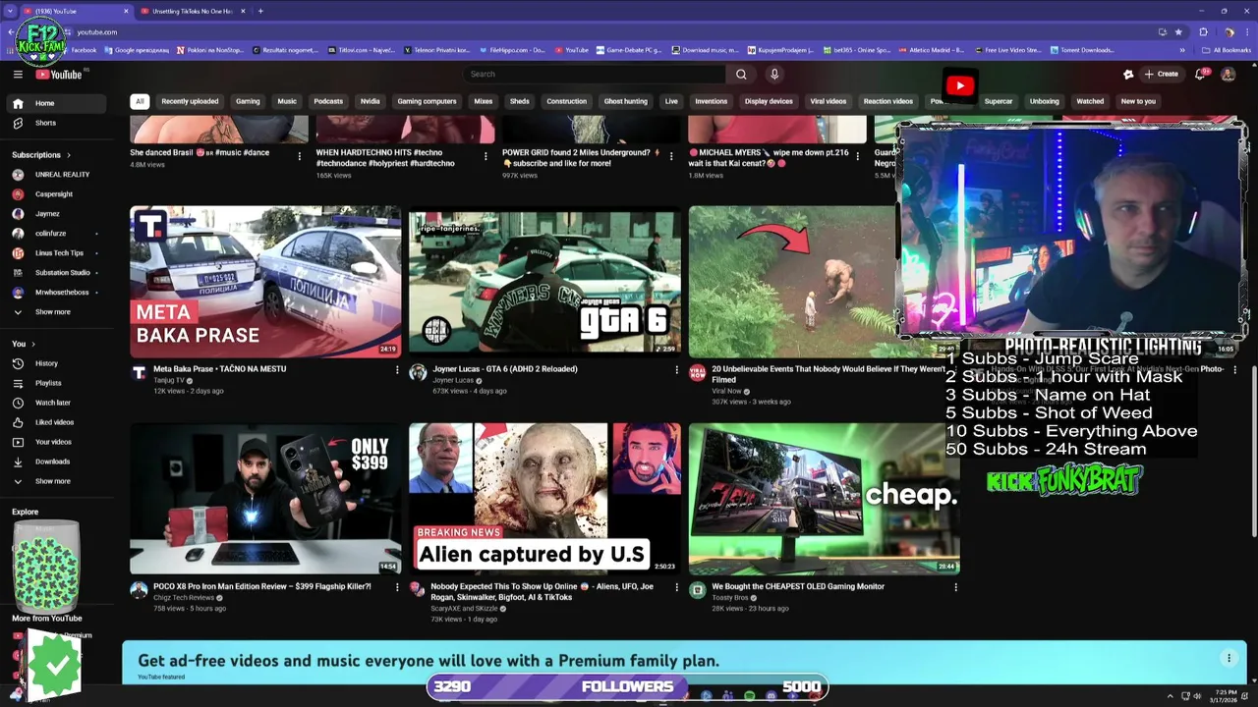1258x707 pixels.
Task: Open the sparkle icon left of Create
Action: point(1128,74)
